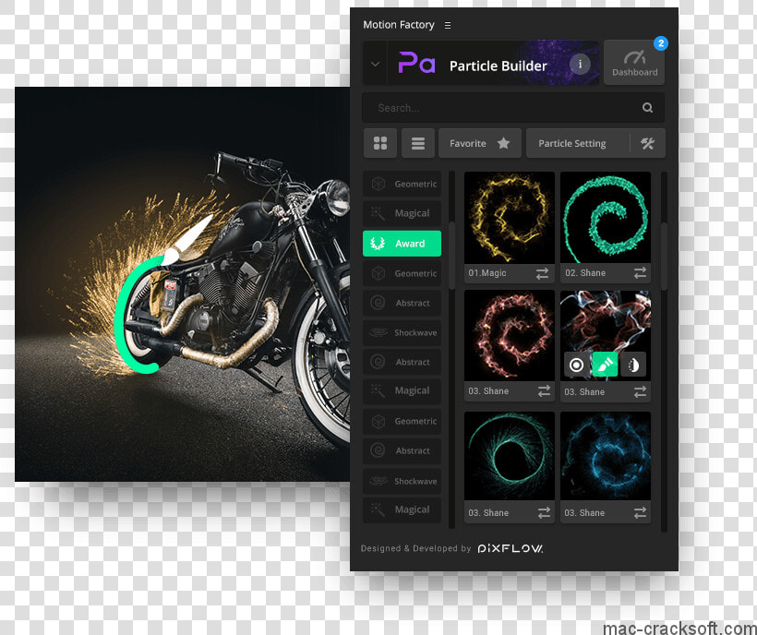
Task: Click the category list scrollbar
Action: tap(451, 256)
